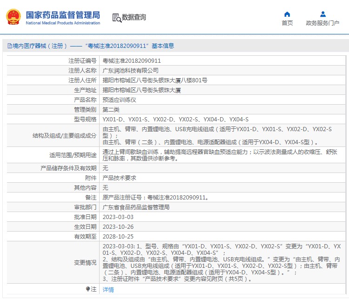349x299 pixels.
Task: Click the 数据查询 magnifier document icon
Action: coord(117,18)
